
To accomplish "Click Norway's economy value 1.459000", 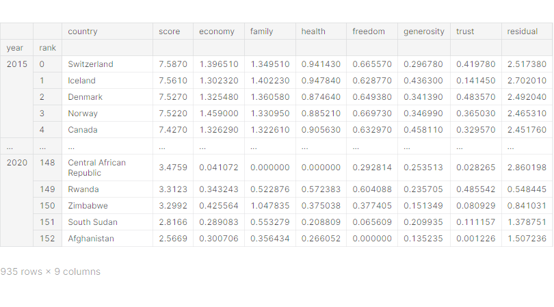I will pyautogui.click(x=219, y=114).
